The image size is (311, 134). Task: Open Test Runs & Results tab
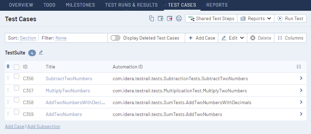pos(131,5)
